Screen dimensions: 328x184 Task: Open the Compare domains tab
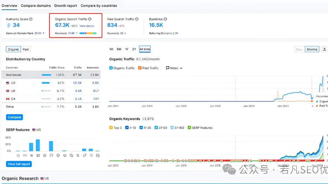(x=36, y=6)
